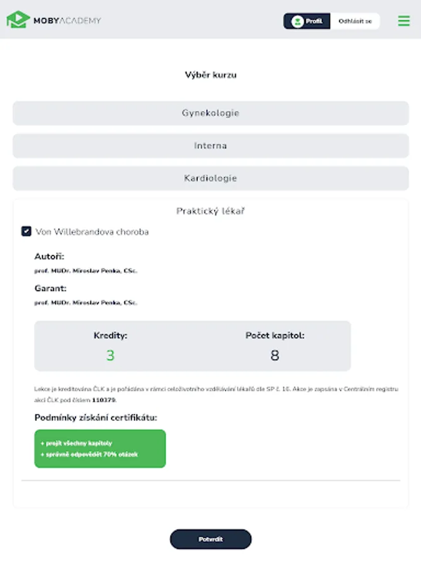The width and height of the screenshot is (421, 562).
Task: Expand the Kardiologie course section
Action: 211,178
